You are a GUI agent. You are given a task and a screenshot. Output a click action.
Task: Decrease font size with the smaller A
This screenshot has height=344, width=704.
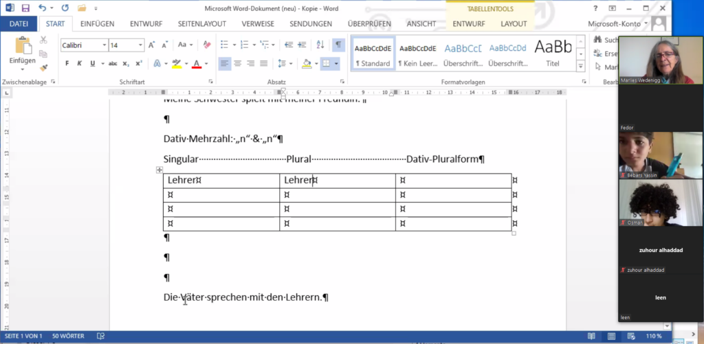165,45
